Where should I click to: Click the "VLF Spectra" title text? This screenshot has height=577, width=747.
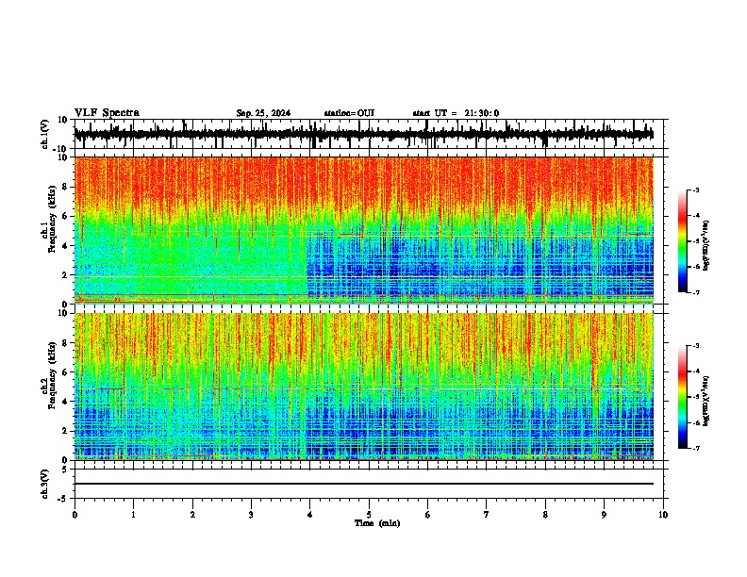point(107,113)
